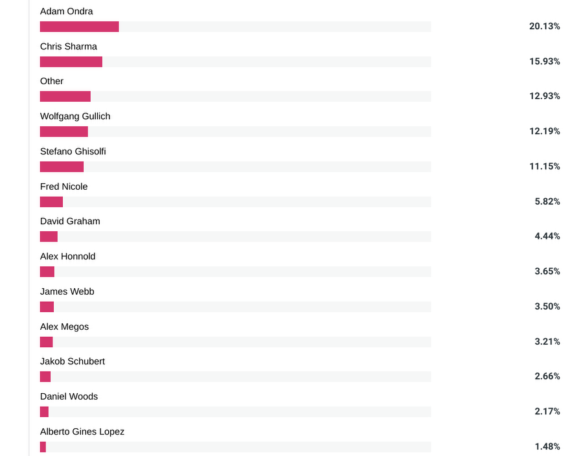The image size is (583, 456).
Task: Click the James Webb result bar
Action: [x=235, y=307]
